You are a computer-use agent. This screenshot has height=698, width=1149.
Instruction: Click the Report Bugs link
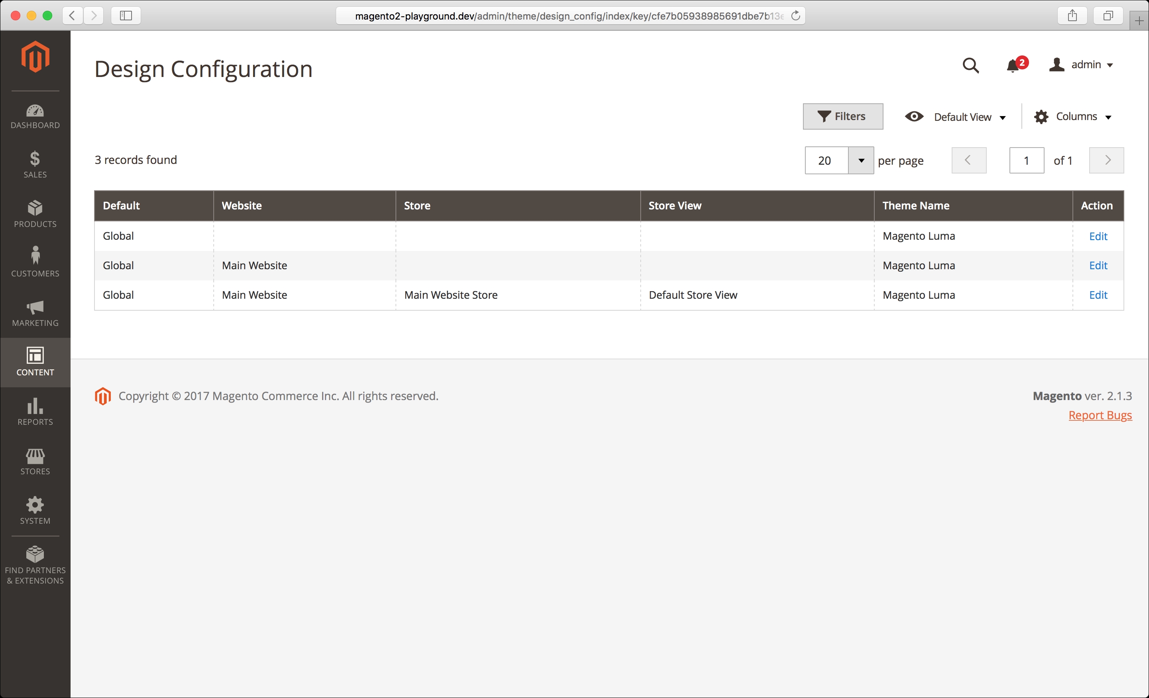[x=1100, y=415]
